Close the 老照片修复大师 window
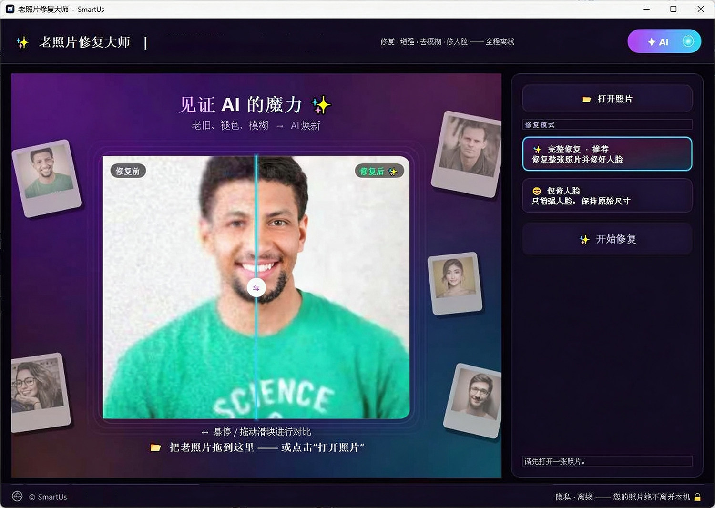 click(701, 9)
